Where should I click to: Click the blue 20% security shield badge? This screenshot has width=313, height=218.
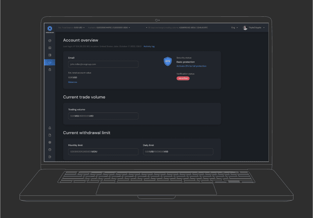(x=168, y=62)
